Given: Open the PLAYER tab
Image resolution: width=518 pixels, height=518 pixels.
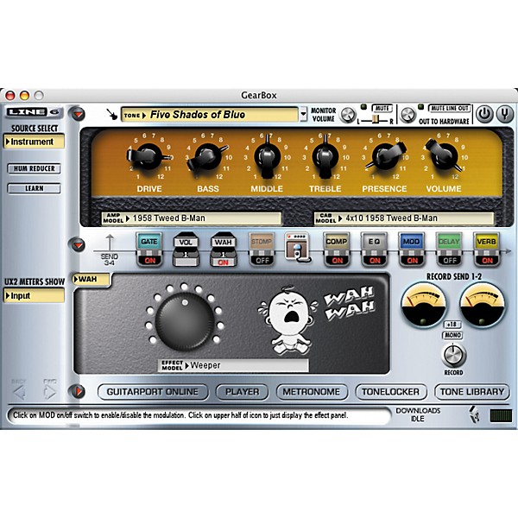Looking at the screenshot, I should tap(242, 392).
